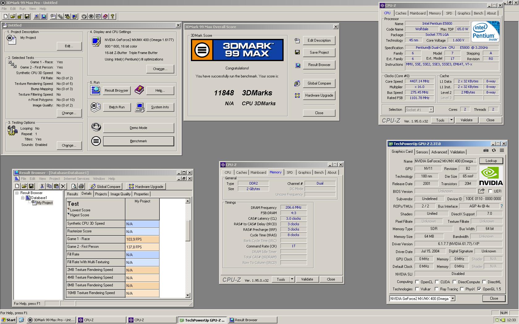519x324 pixels.
Task: Click the Print icon in Result Browser toolbar
Action: [81, 186]
